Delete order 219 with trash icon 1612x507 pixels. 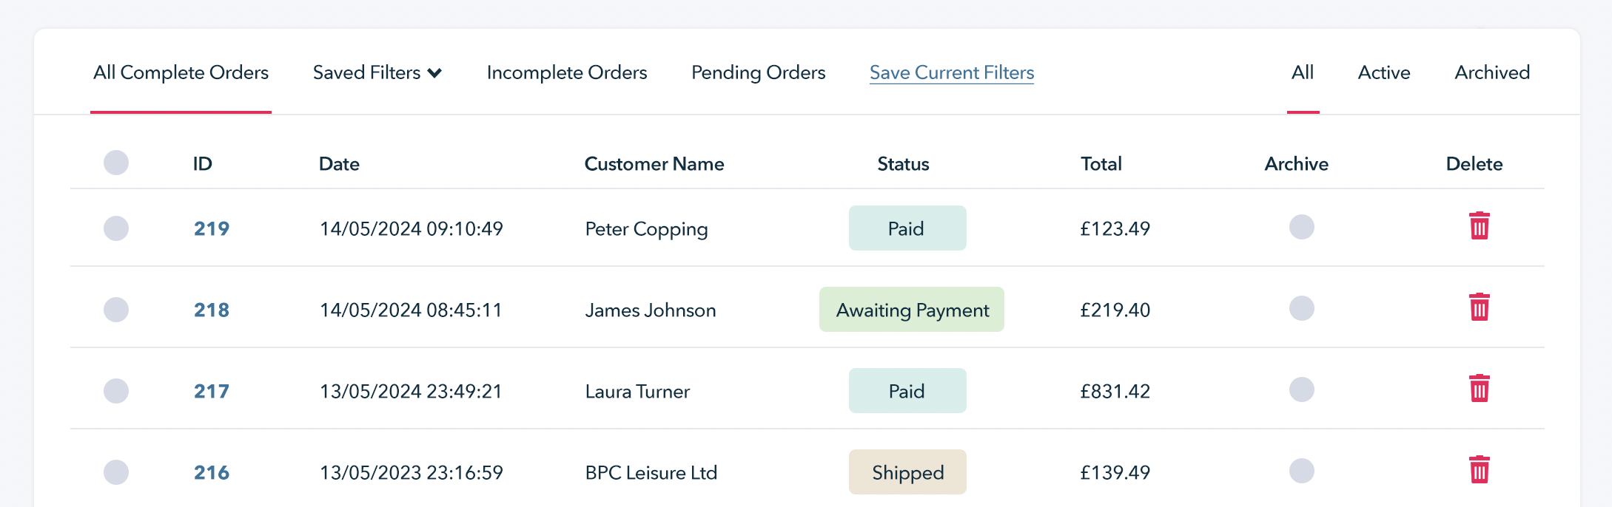click(1479, 227)
